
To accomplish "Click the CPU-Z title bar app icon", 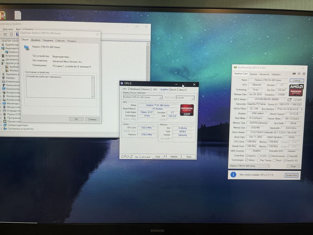I will click(122, 83).
